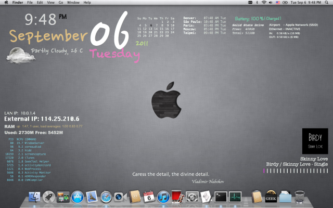This screenshot has height=208, width=333.
Task: Click the 'Skinny Love' song title
Action: 314,159
